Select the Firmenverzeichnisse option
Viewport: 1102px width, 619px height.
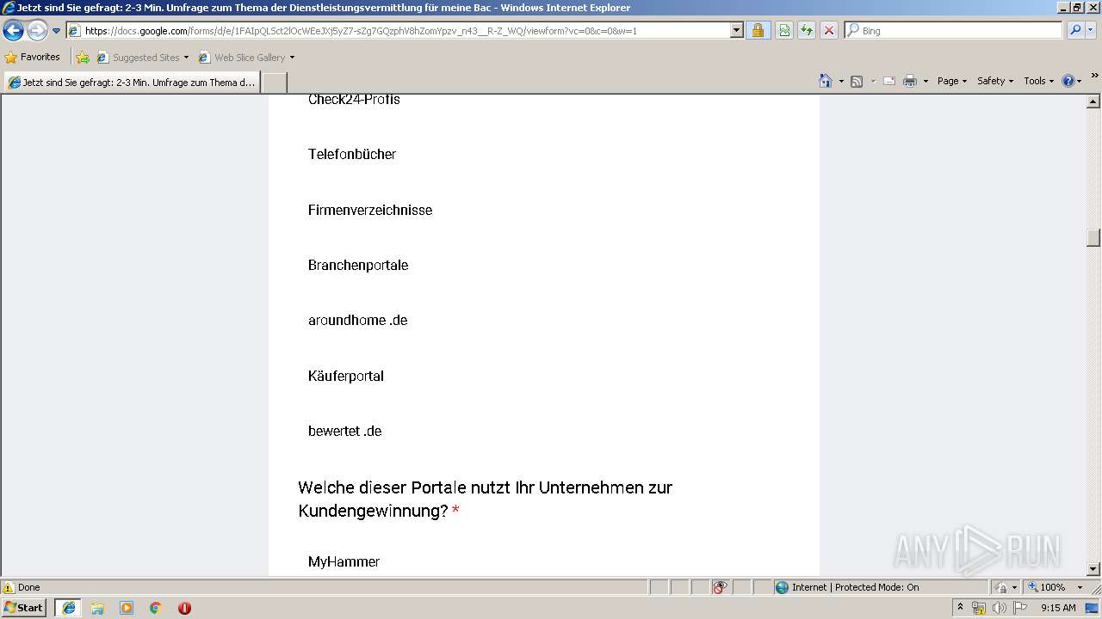pyautogui.click(x=370, y=210)
